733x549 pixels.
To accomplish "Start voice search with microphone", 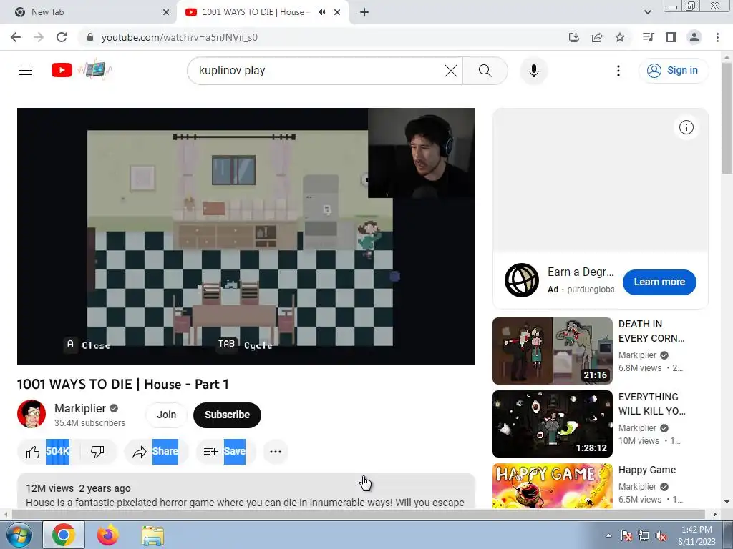I will 533,71.
